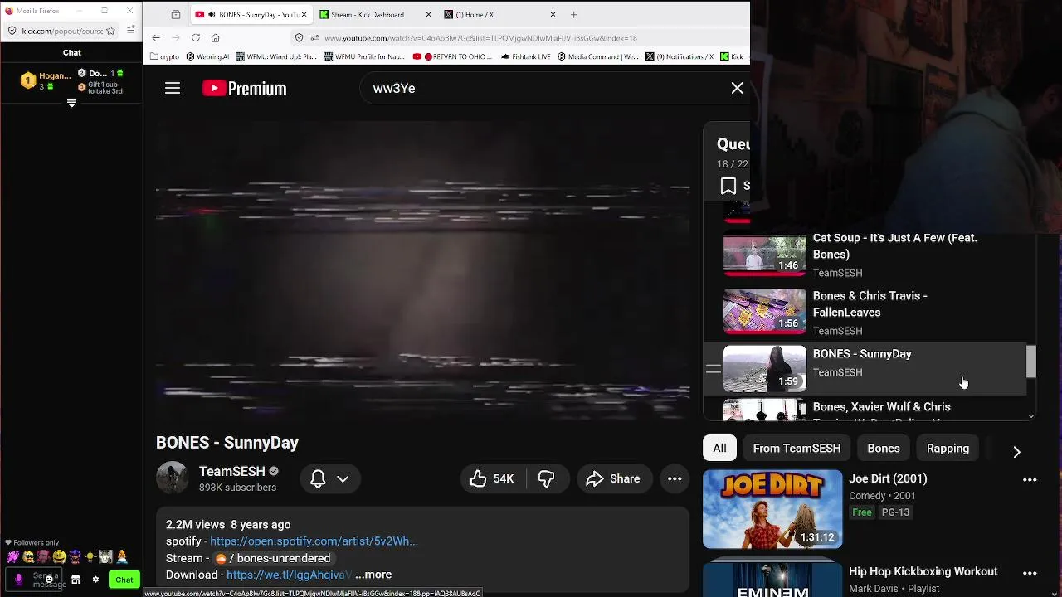The height and width of the screenshot is (597, 1062).
Task: Insert the yellow smiley emote in Kick chat
Action: point(60,557)
